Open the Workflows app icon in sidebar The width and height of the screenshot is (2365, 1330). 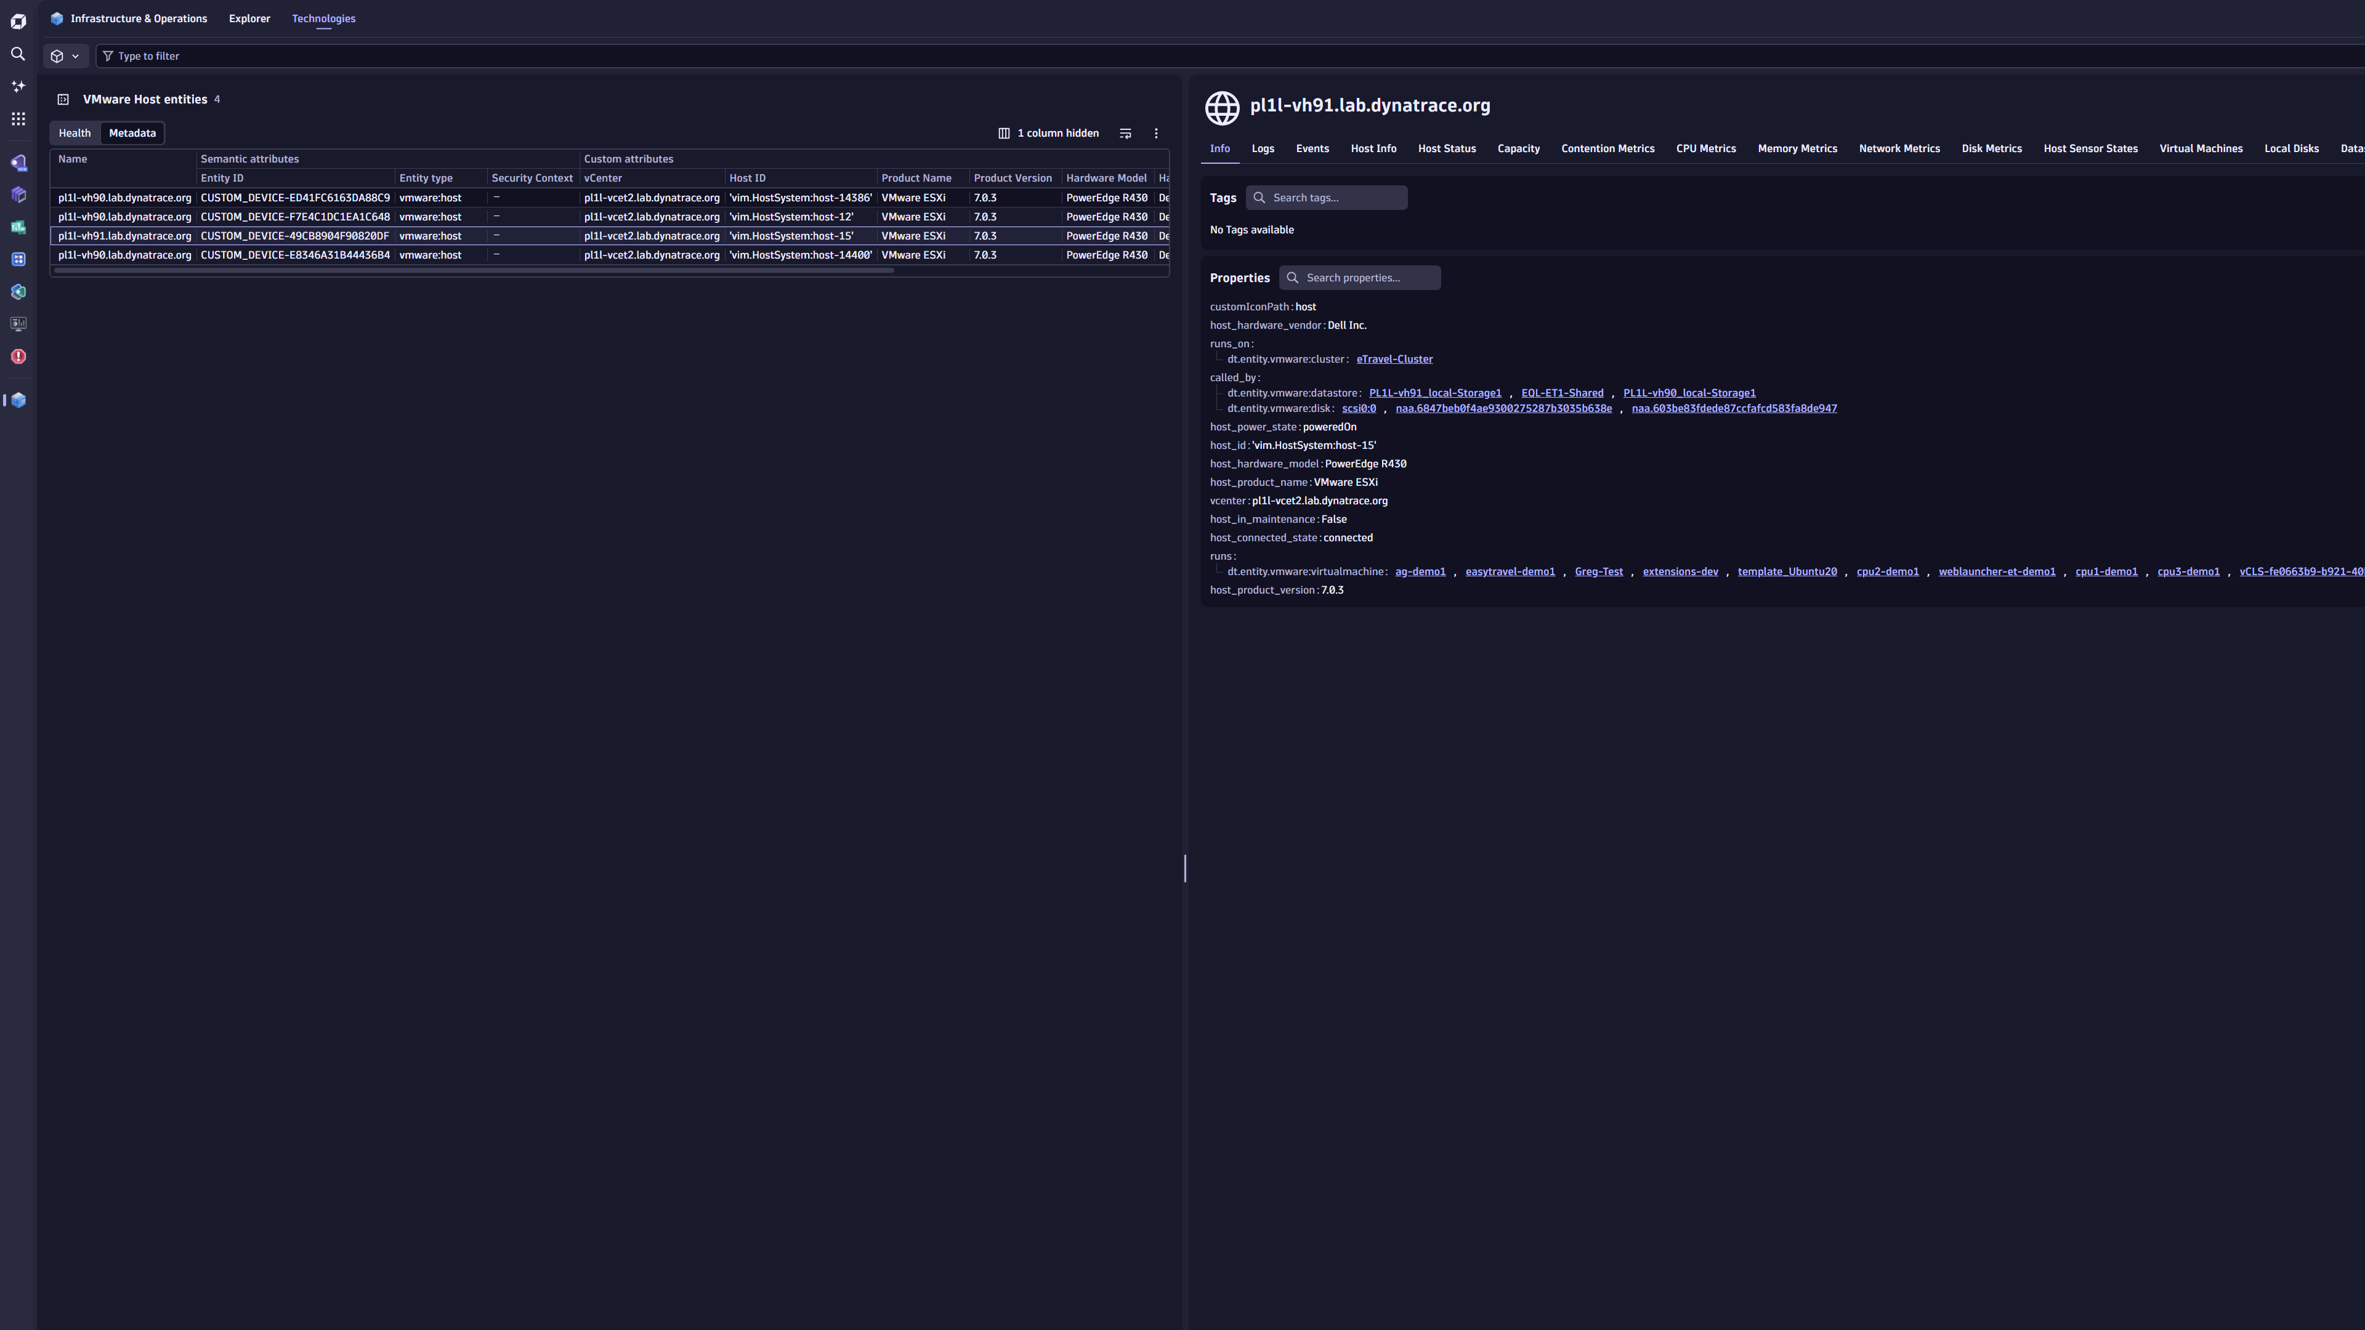tap(17, 259)
